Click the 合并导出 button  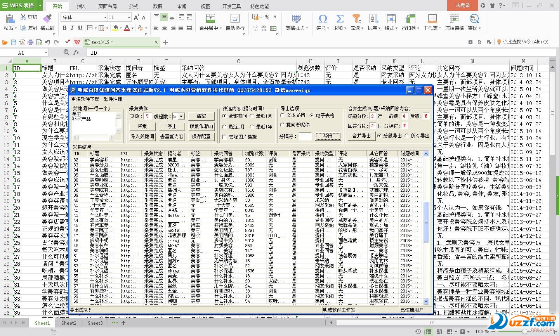pyautogui.click(x=361, y=136)
